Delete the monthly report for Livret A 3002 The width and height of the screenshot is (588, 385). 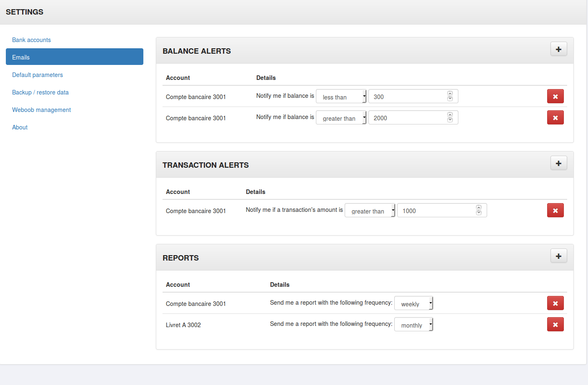point(555,324)
